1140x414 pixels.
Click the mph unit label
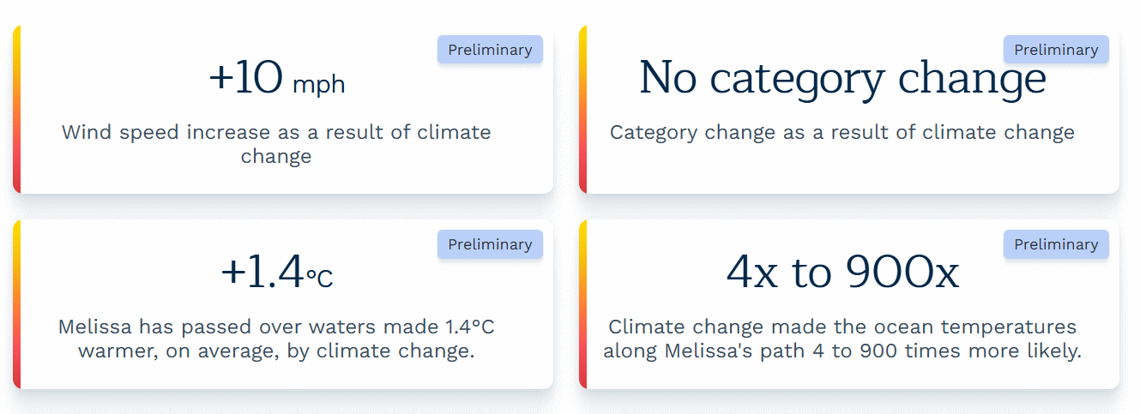[x=318, y=85]
